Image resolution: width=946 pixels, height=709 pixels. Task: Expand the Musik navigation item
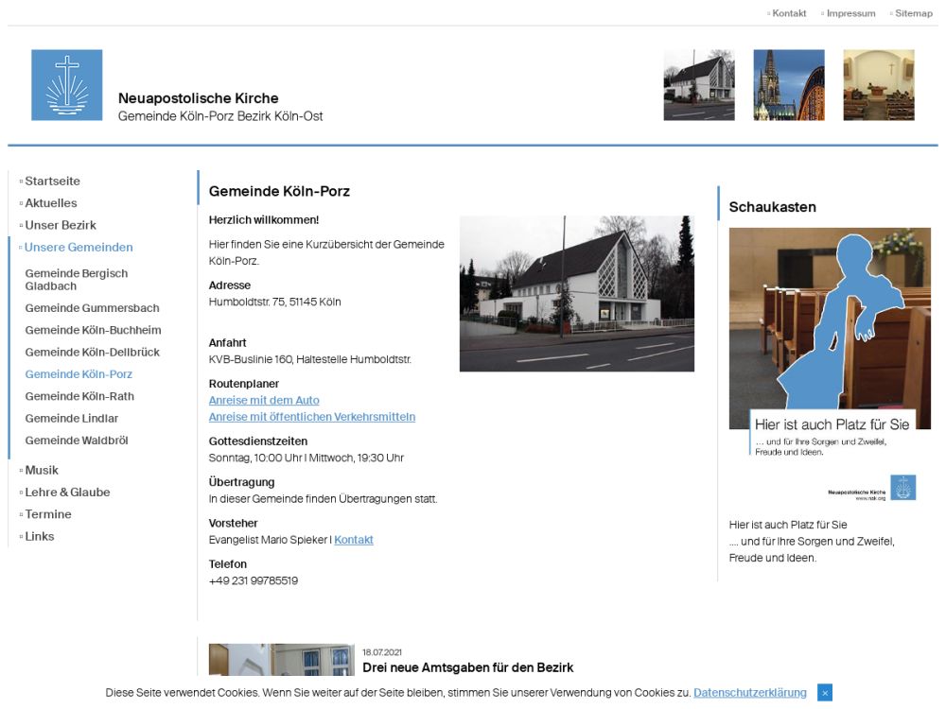[42, 470]
